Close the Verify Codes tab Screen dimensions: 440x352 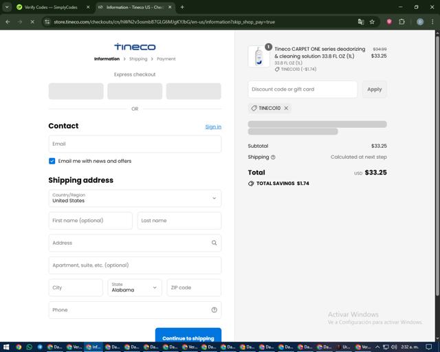[88, 7]
